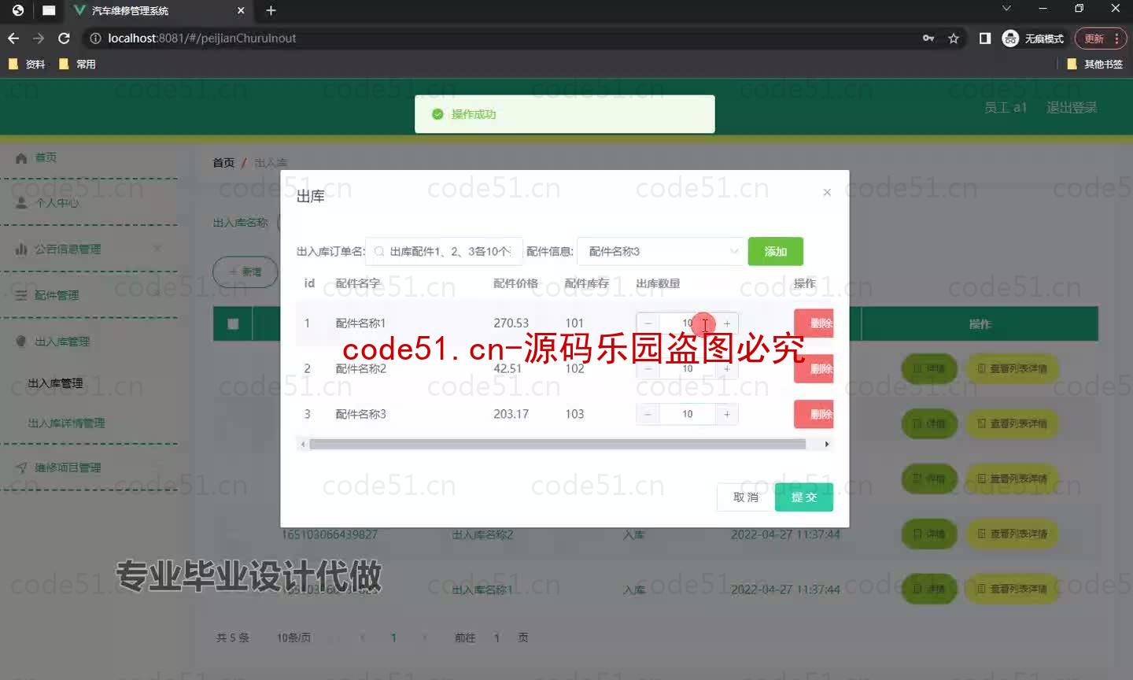Increase quantity for 配件名称2 row
Screen dimensions: 1133x680
click(727, 368)
